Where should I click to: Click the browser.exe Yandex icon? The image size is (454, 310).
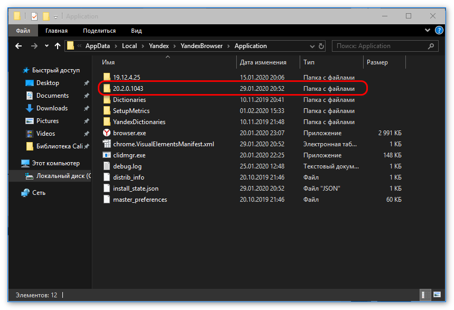click(107, 133)
